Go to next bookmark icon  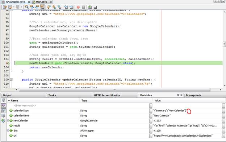pyautogui.click(x=54, y=7)
